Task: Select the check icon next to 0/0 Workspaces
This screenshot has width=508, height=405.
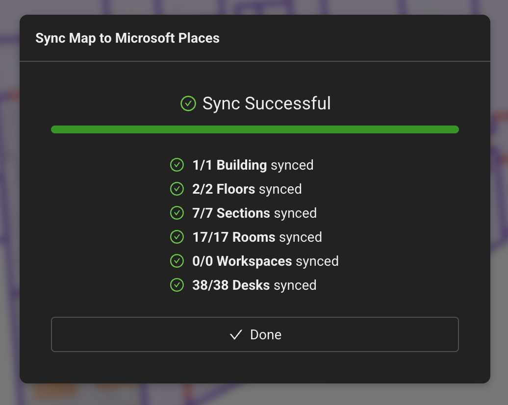Action: coord(177,261)
